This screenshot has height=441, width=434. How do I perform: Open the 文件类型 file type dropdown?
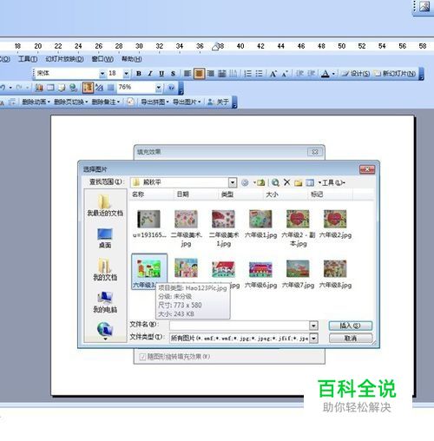click(313, 338)
